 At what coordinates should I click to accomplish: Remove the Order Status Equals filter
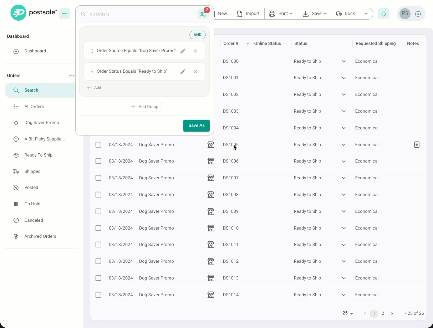pos(195,72)
